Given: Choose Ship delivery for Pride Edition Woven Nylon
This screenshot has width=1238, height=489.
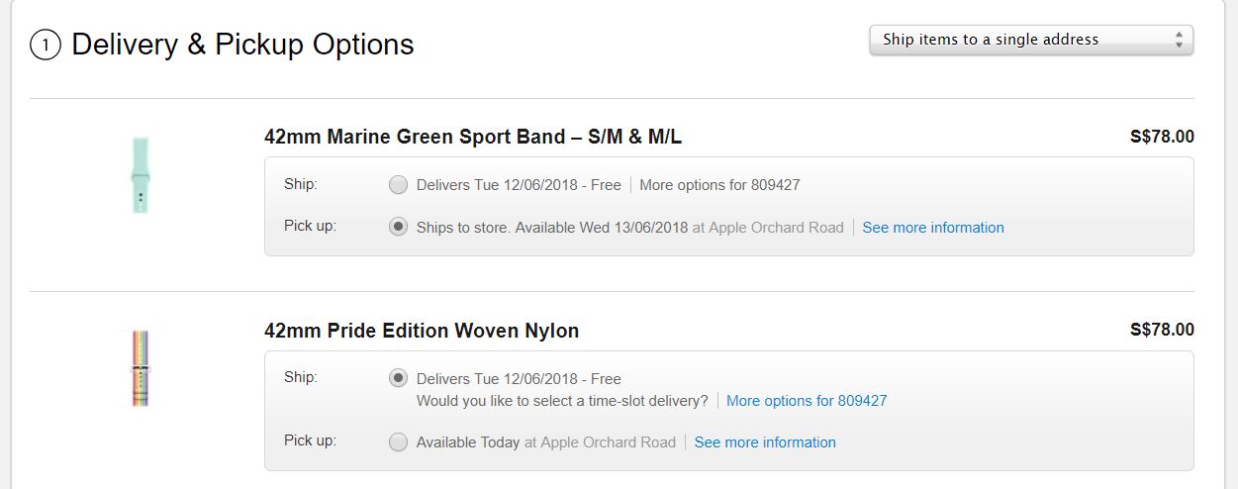Looking at the screenshot, I should point(398,378).
